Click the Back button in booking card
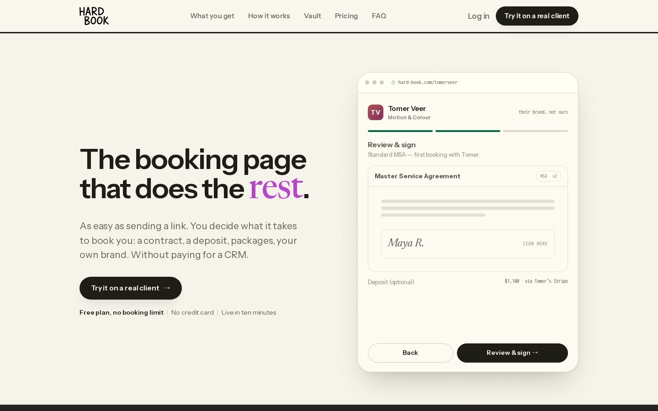The width and height of the screenshot is (658, 411). coord(410,353)
